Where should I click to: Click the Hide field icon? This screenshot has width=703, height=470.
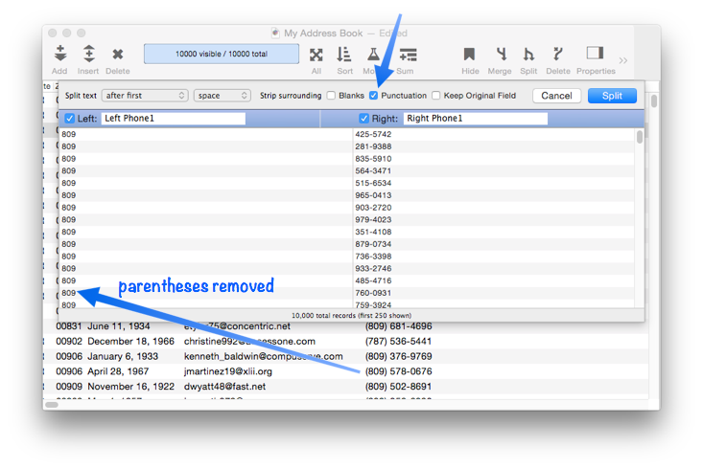coord(469,56)
